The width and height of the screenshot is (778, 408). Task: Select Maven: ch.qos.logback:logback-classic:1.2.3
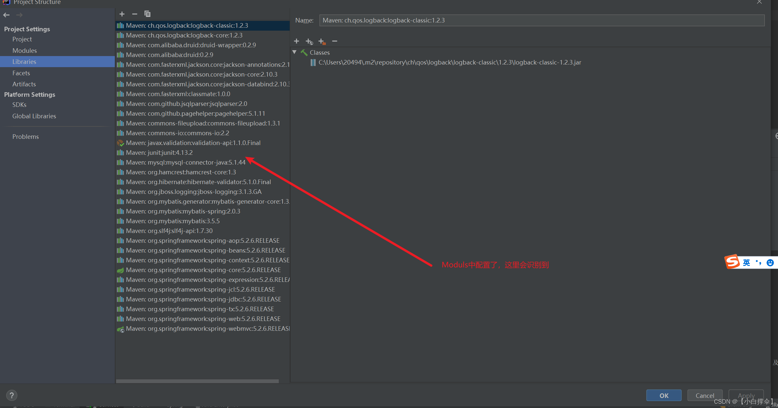point(202,25)
